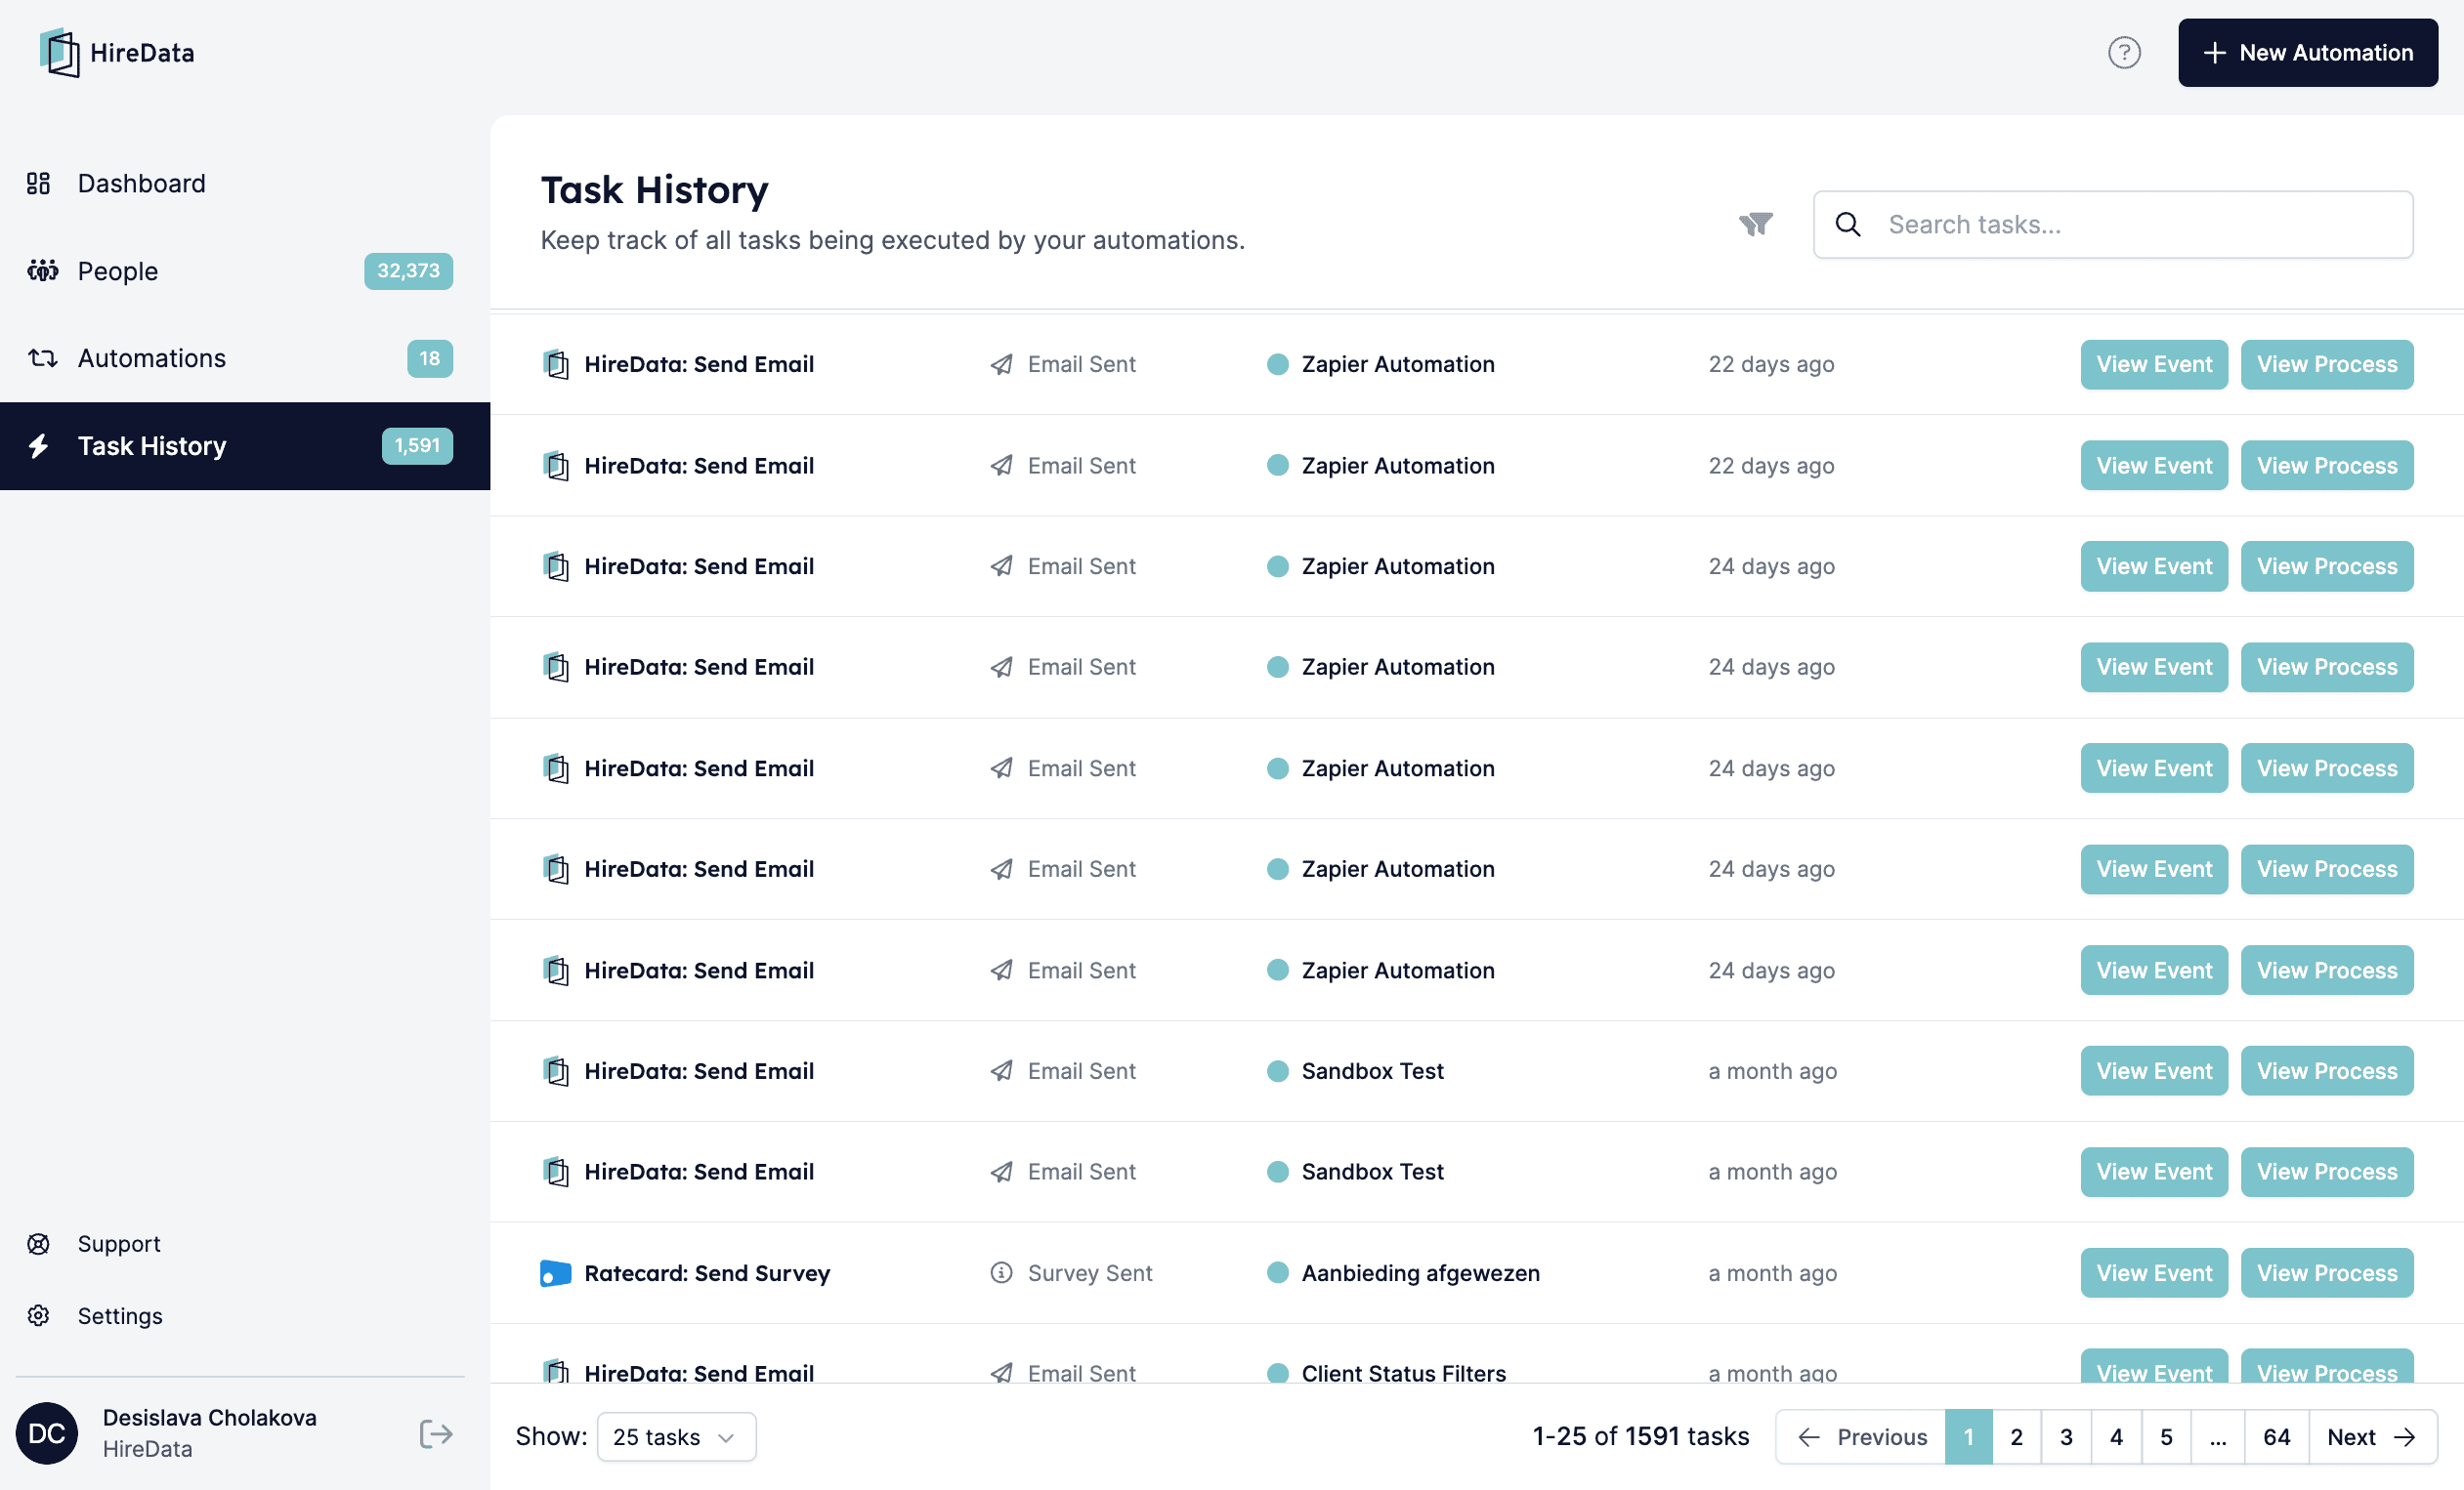Focus the Search tasks input field
Viewport: 2464px width, 1490px height.
click(x=2113, y=224)
